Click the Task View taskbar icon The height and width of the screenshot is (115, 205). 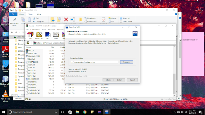coord(62,112)
